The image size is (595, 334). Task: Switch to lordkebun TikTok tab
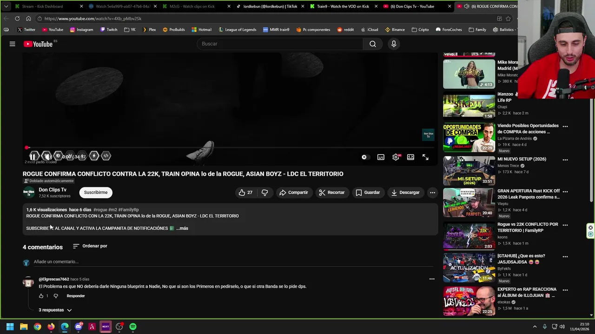point(269,6)
